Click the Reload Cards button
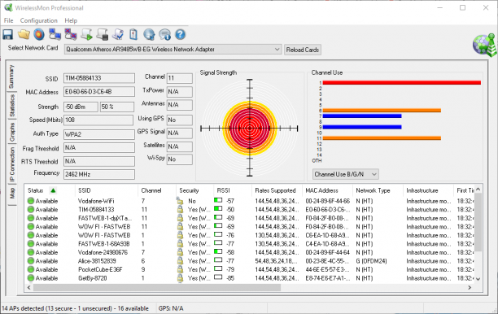The height and width of the screenshot is (314, 498). [303, 50]
